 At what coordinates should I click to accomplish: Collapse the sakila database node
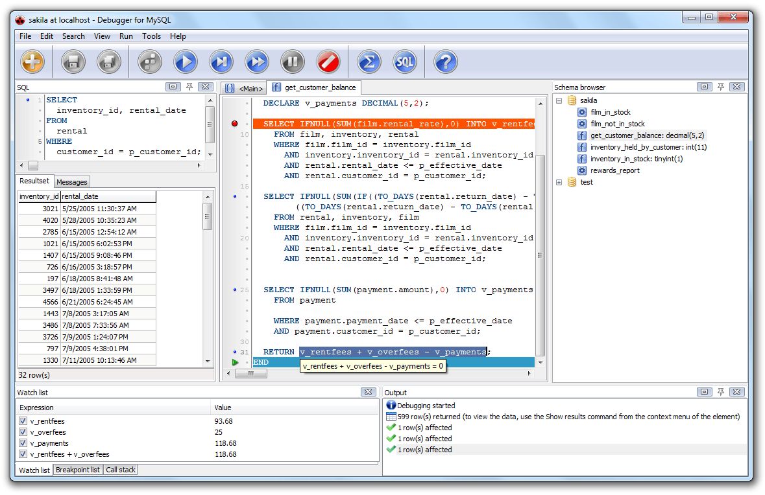coord(559,101)
